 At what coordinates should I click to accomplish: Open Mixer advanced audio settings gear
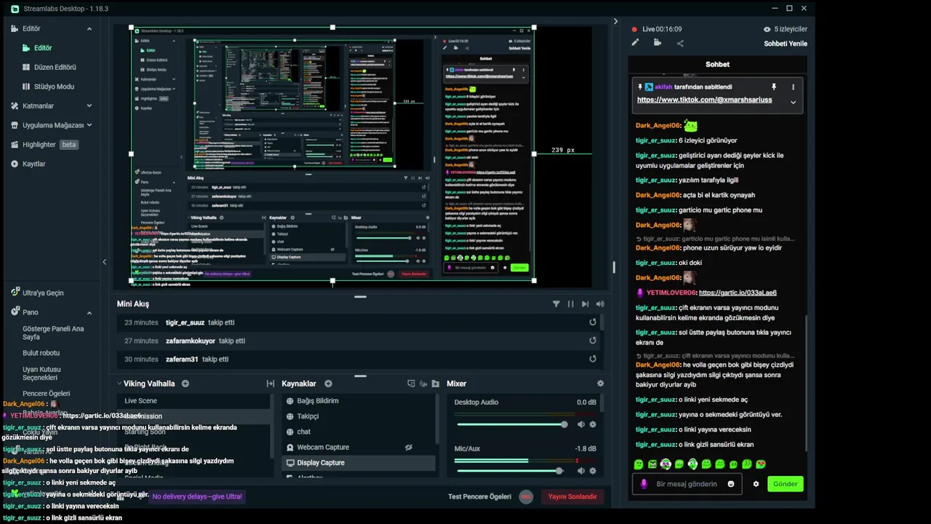[600, 384]
